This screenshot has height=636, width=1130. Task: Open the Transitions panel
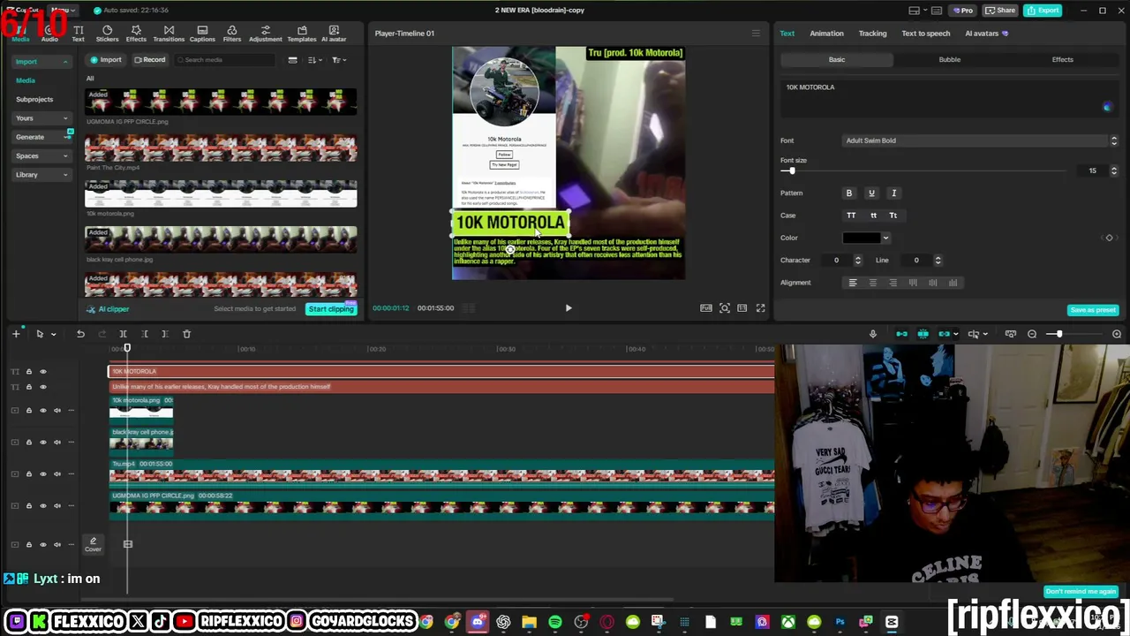(169, 34)
